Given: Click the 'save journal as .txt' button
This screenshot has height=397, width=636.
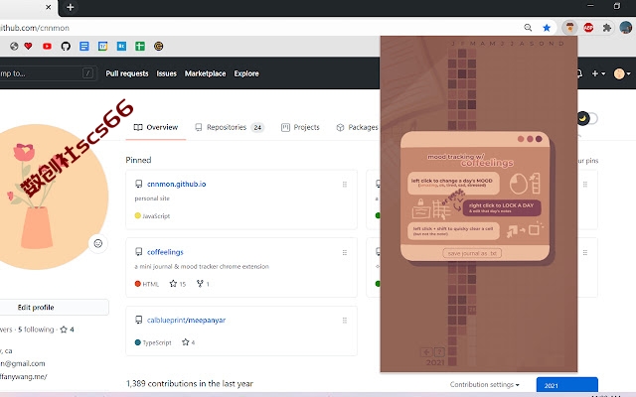Looking at the screenshot, I should [x=472, y=253].
